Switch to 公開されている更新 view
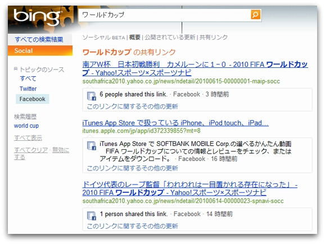325x244 pixels. [x=170, y=38]
